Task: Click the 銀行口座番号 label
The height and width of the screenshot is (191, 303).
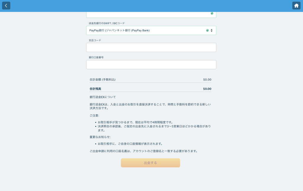Action: click(x=96, y=57)
